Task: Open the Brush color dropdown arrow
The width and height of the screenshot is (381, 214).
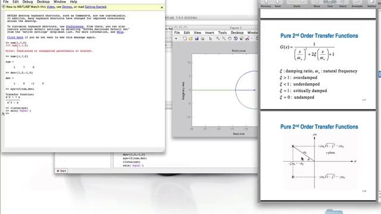Action: [251, 39]
